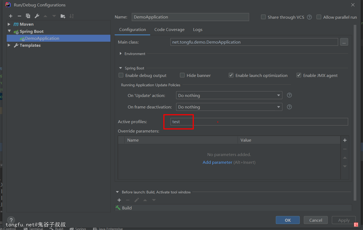363x230 pixels.
Task: Move override parameter down arrow
Action: click(345, 166)
